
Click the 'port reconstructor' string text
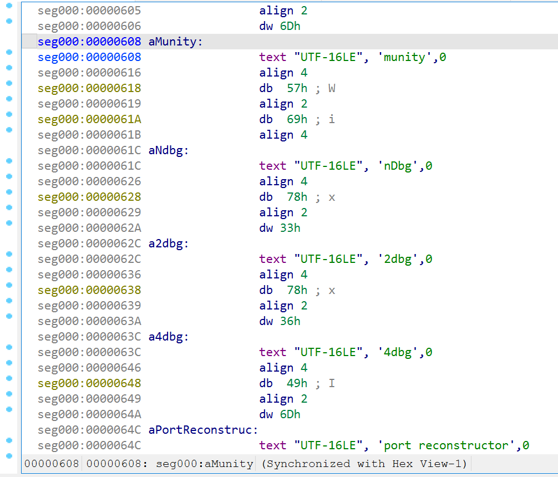447,446
